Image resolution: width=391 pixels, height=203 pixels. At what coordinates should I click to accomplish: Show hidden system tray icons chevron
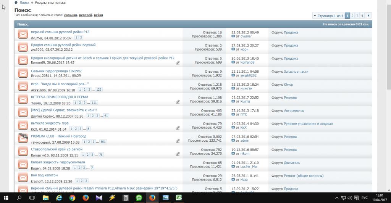[x=337, y=198]
